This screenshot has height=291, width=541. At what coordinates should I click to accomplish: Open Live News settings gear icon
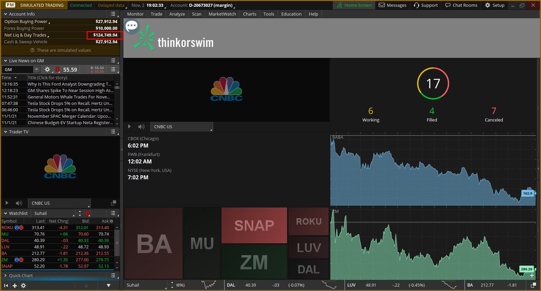pyautogui.click(x=47, y=69)
